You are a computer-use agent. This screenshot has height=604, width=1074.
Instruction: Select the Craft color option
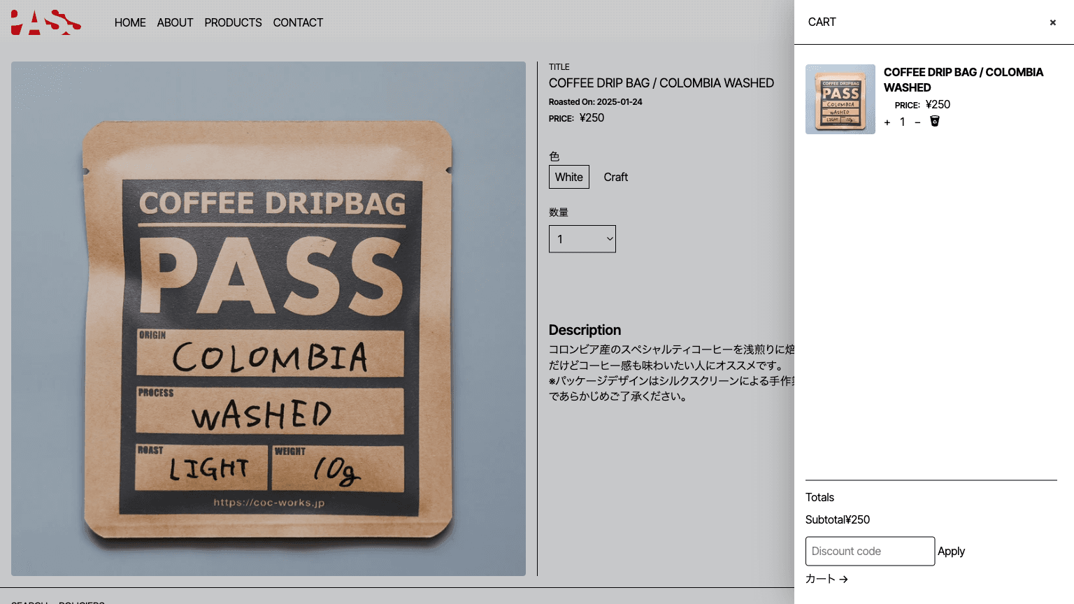click(615, 176)
